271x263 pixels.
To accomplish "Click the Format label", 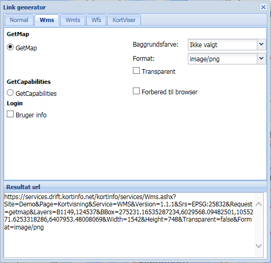I will tap(144, 59).
